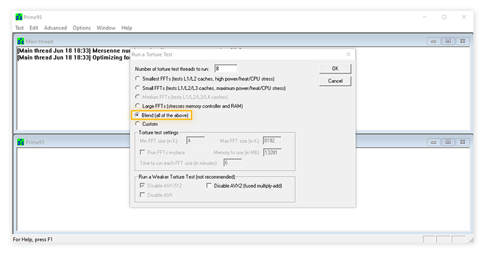Close the lower Prime95 child window

(x=462, y=142)
